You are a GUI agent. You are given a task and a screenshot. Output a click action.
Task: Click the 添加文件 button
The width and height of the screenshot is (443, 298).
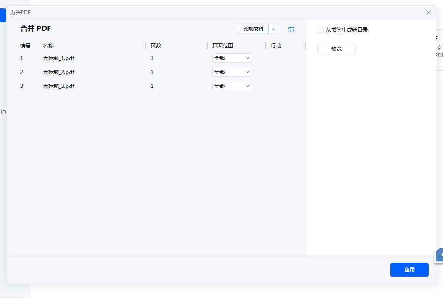[x=254, y=29]
